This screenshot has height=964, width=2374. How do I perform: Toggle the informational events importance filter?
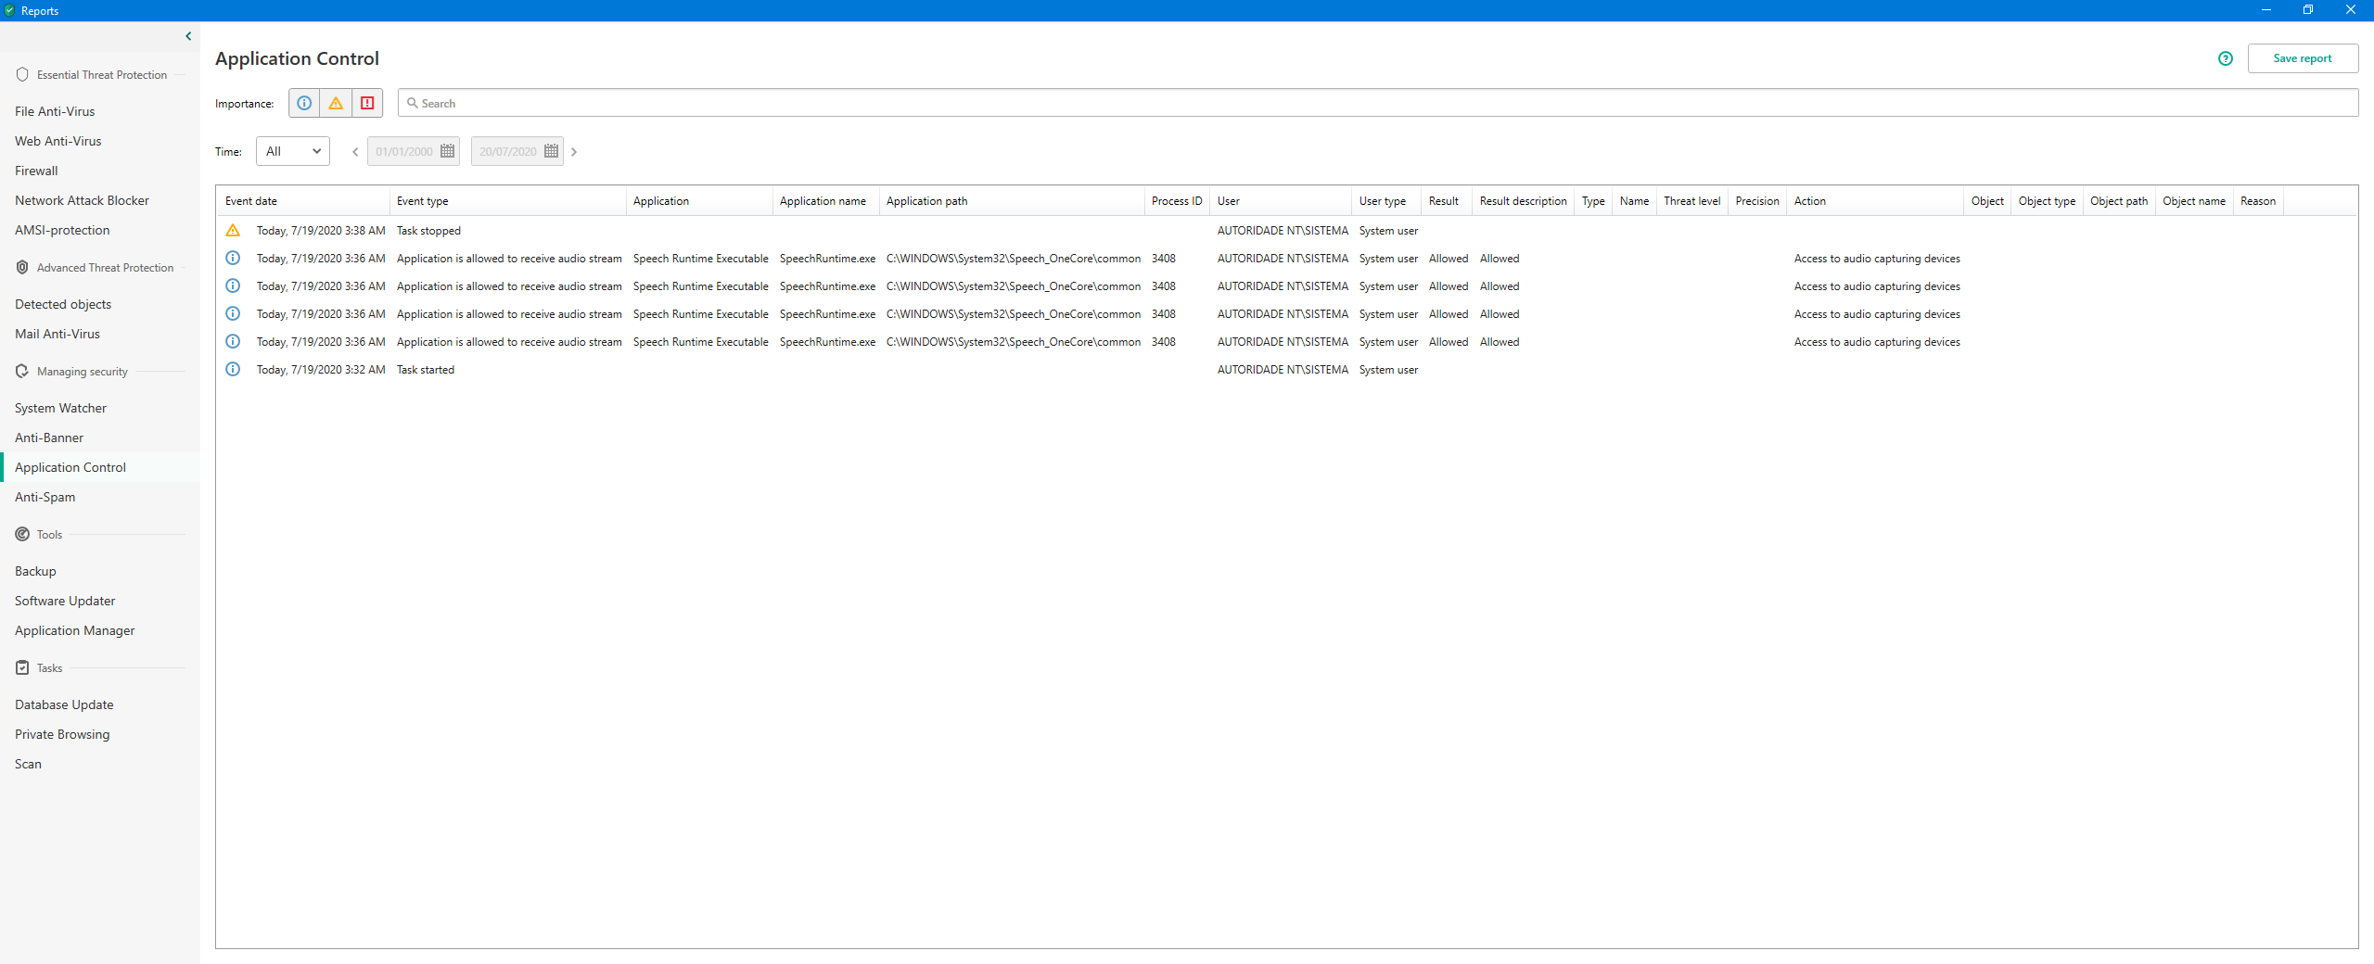pos(304,103)
